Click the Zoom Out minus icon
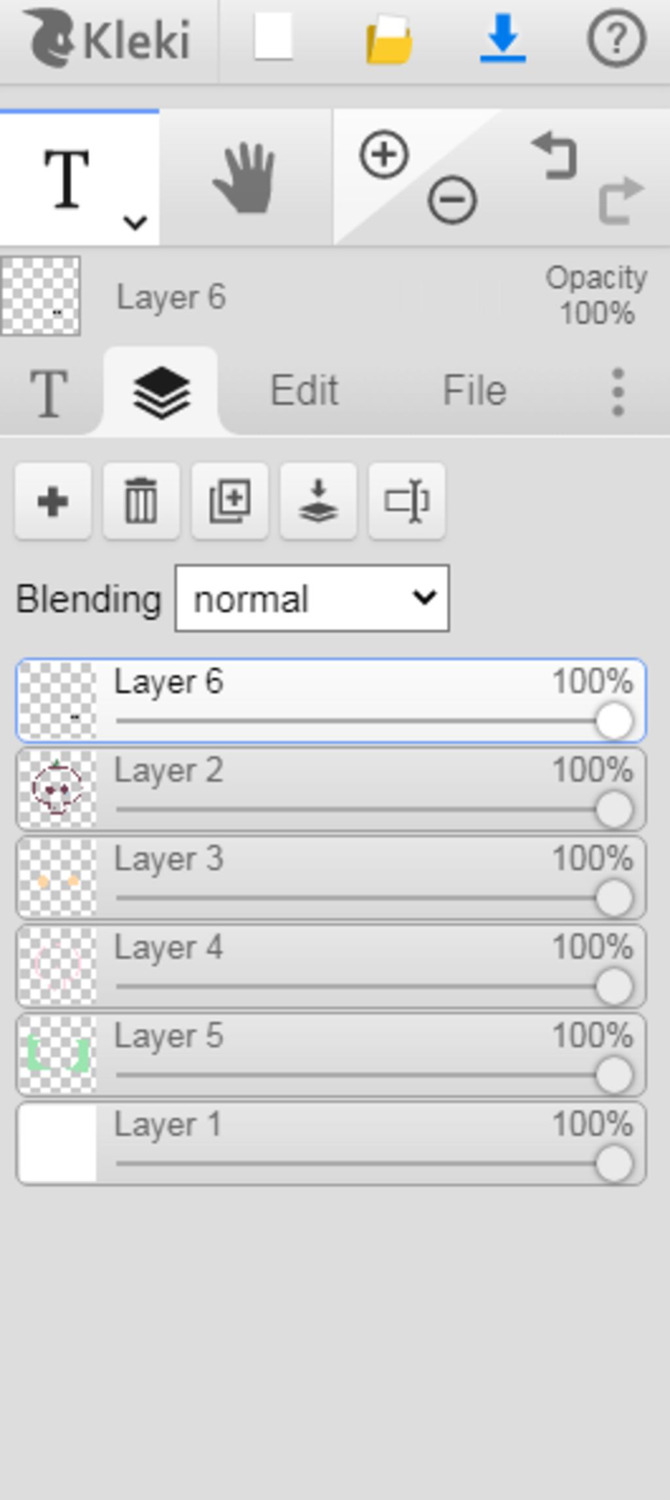Viewport: 670px width, 1500px height. [451, 199]
